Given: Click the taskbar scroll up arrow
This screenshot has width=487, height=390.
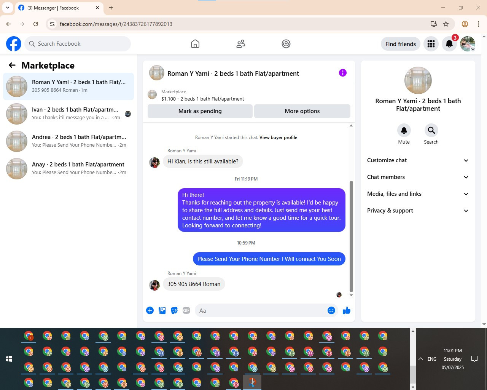Looking at the screenshot, I should pos(413,331).
